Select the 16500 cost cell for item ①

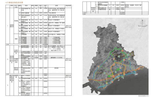[x=45, y=9]
